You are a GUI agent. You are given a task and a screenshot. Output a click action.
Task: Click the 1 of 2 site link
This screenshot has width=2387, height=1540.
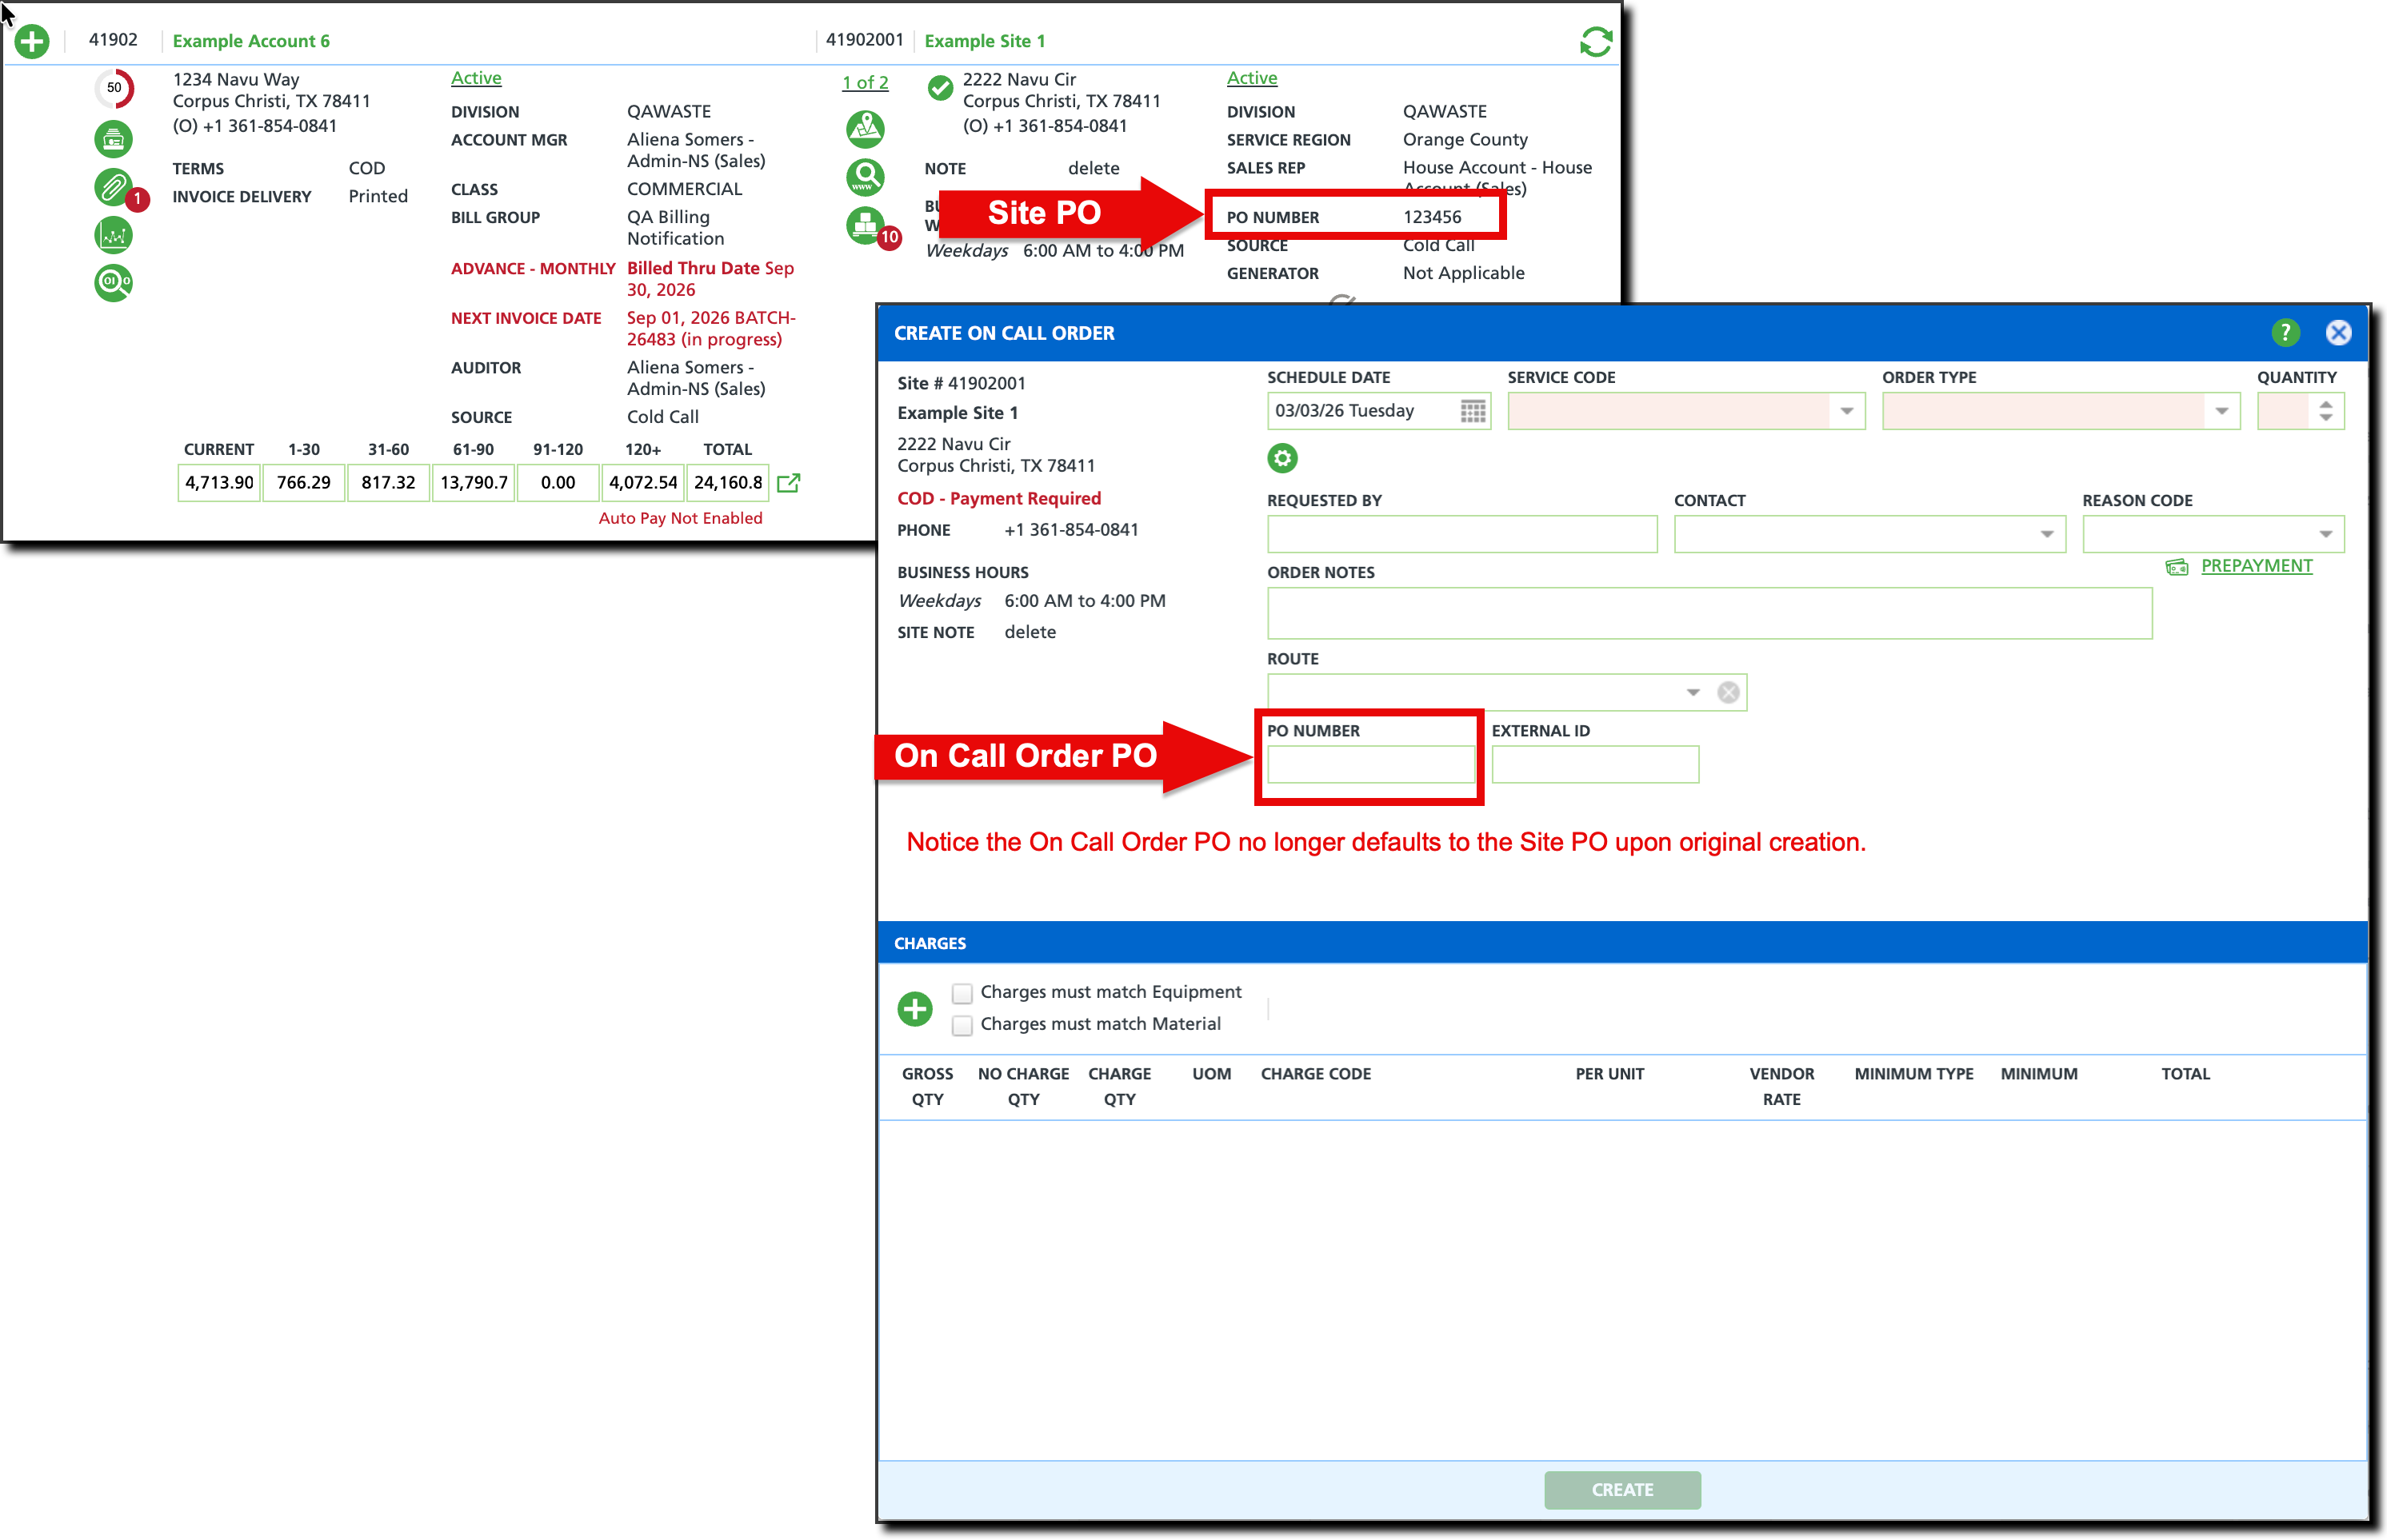pos(865,83)
